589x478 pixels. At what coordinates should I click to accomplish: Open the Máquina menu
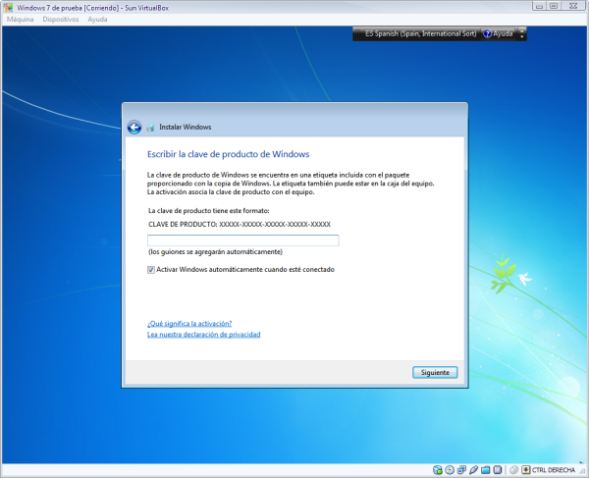click(21, 20)
